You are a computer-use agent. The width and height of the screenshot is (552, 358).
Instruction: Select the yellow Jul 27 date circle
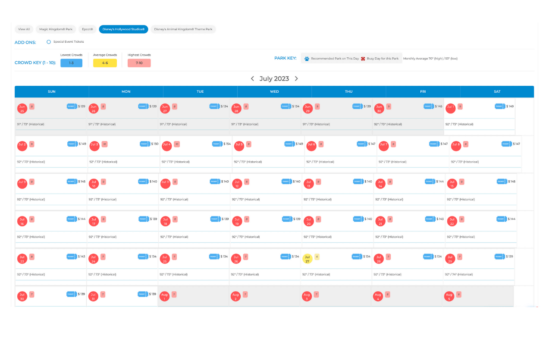(307, 258)
